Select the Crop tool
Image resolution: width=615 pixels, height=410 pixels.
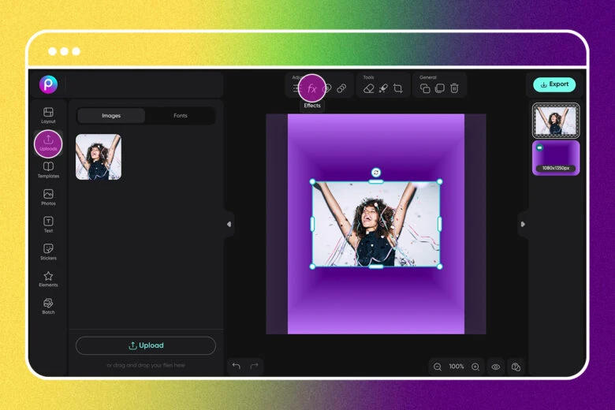click(397, 89)
